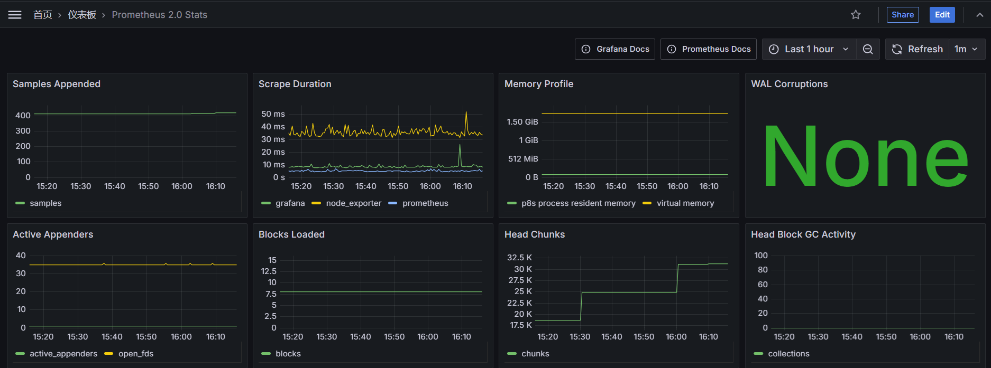
Task: Toggle active_appenders series in legend
Action: (63, 354)
